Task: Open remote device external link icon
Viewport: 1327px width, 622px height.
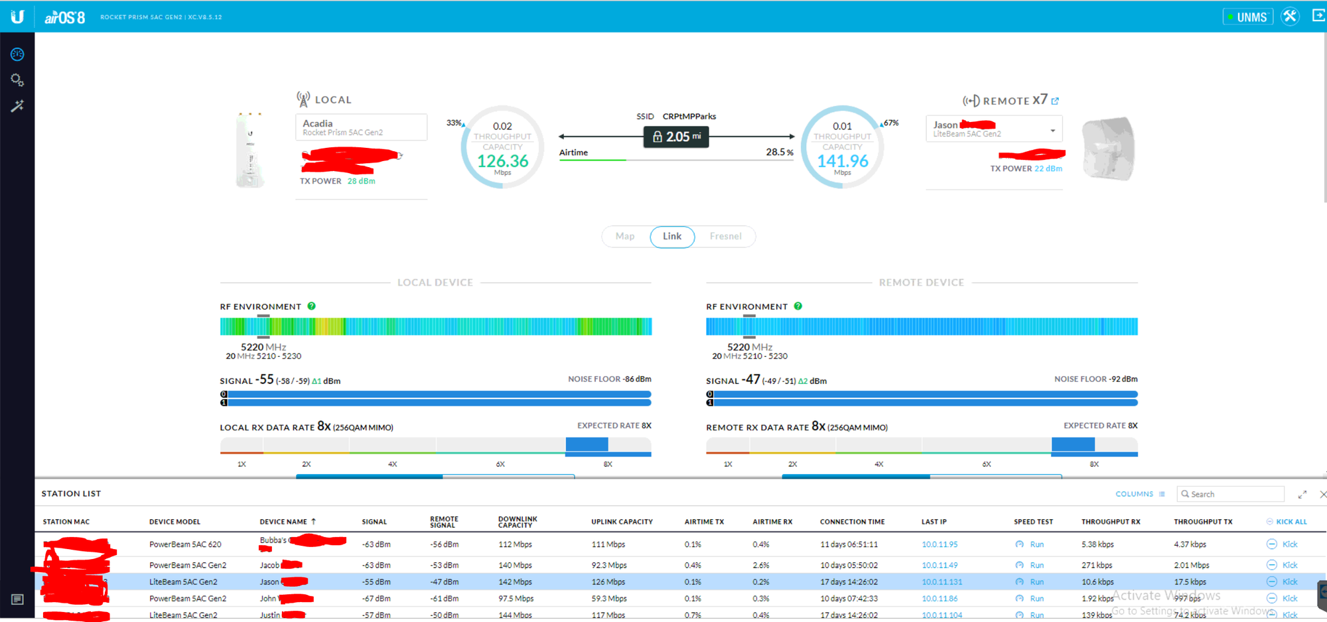Action: tap(1055, 101)
